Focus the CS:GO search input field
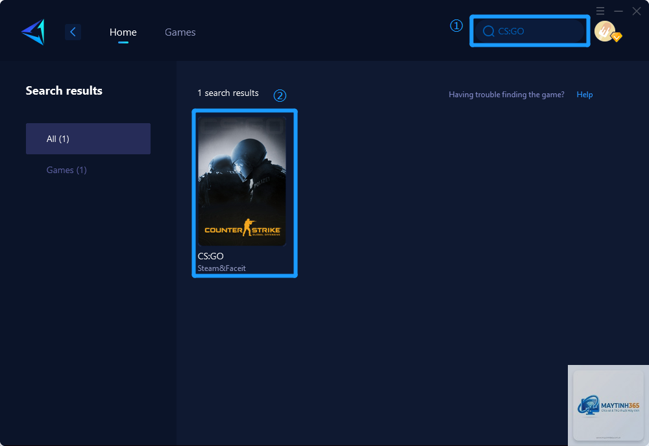The height and width of the screenshot is (446, 649). [530, 31]
